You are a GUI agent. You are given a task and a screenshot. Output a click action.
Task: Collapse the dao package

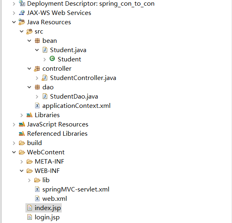29,87
